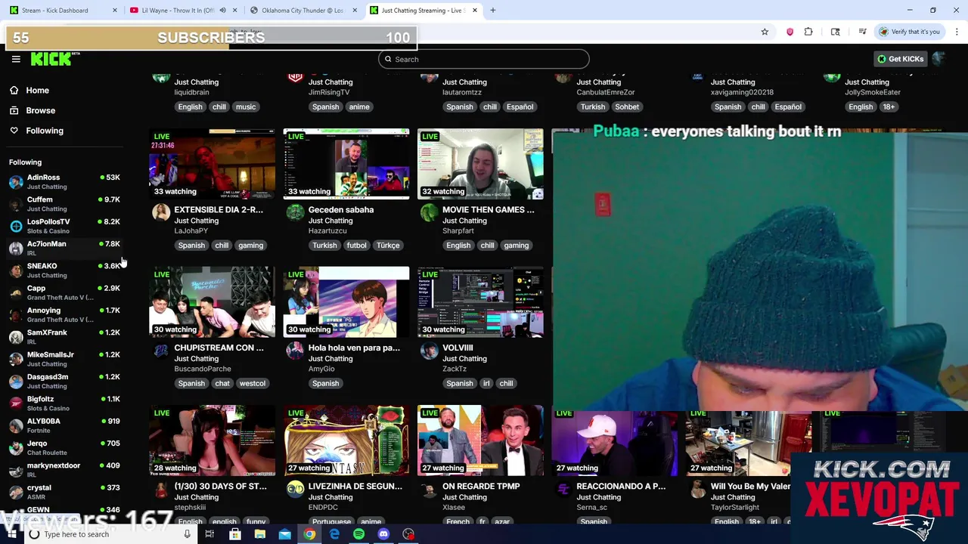
Task: Open the AmyGio channel avatar
Action: [x=295, y=351]
